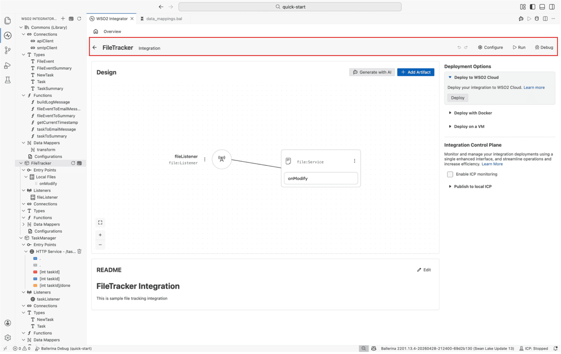Open the Testing flask icon
561x354 pixels.
coord(8,80)
